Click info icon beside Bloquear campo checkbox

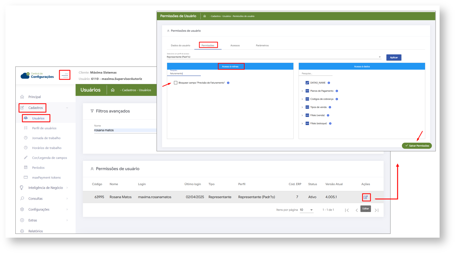(x=228, y=83)
